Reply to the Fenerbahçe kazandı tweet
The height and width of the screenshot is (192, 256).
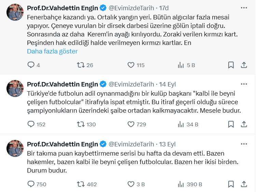point(31,65)
